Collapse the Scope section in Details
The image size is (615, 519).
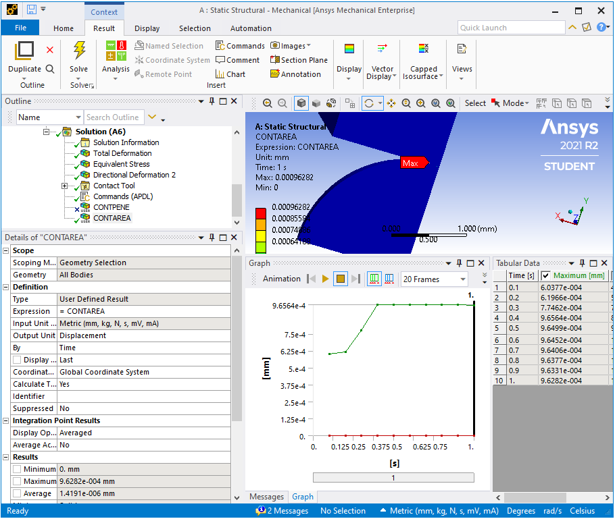point(6,250)
